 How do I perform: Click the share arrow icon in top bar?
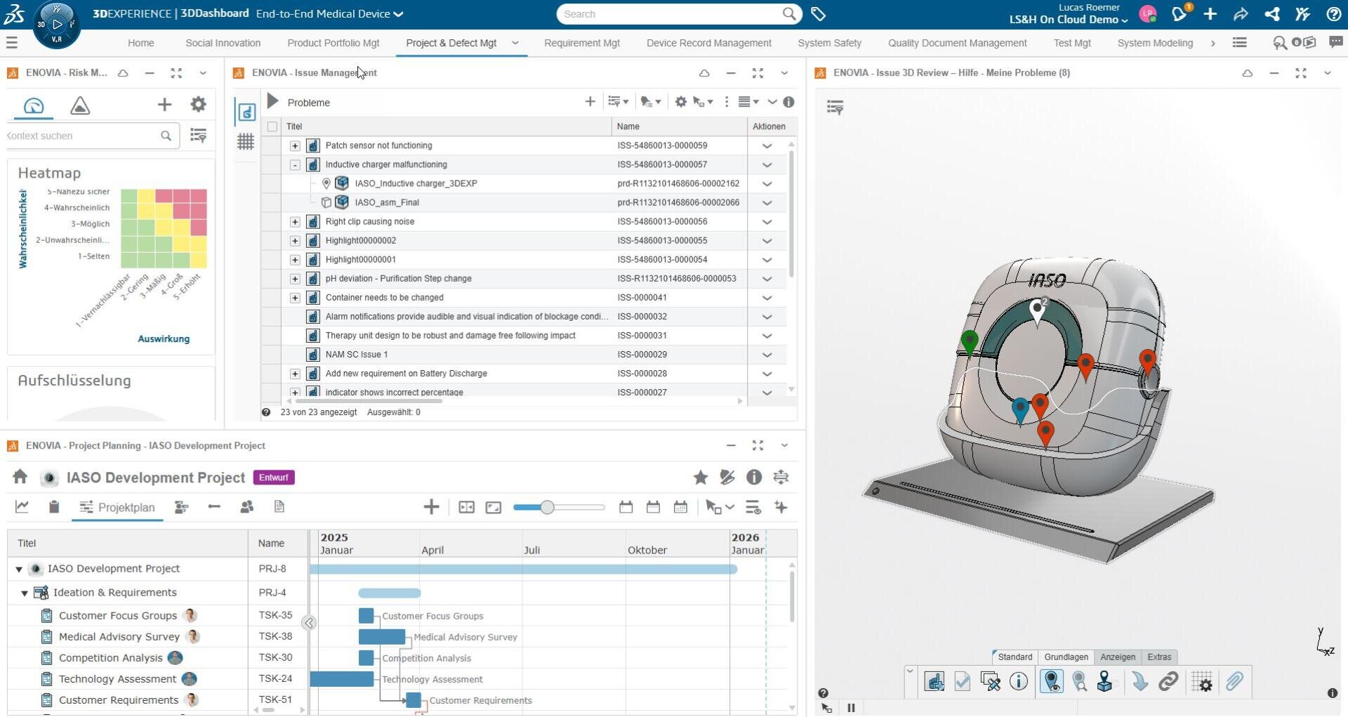pos(1241,14)
